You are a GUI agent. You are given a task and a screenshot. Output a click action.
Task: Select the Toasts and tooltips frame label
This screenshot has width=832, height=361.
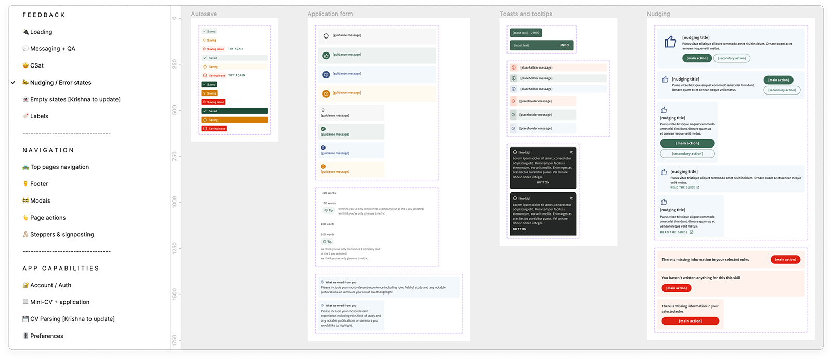coord(526,14)
